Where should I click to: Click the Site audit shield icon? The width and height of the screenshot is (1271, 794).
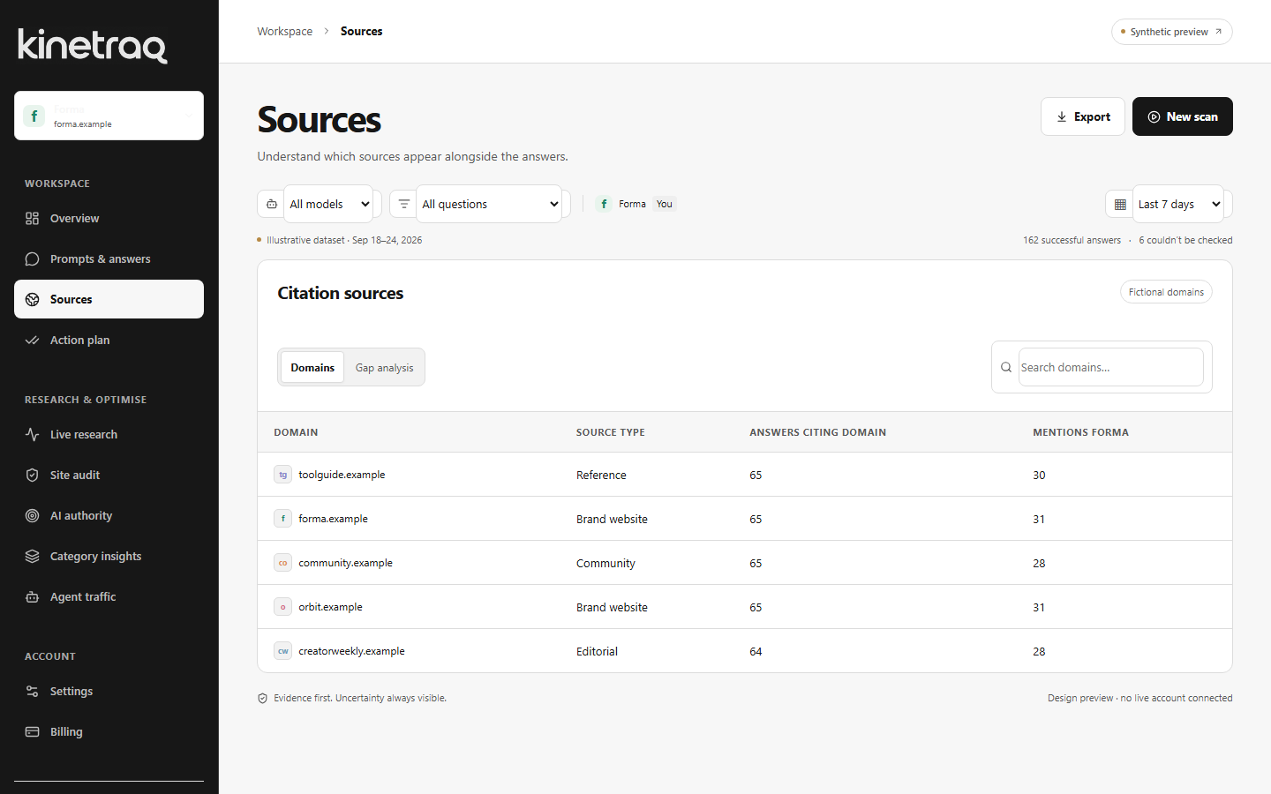click(x=33, y=475)
